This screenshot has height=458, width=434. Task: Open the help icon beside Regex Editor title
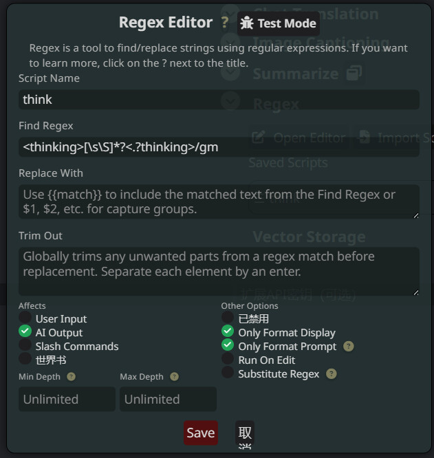(x=225, y=23)
